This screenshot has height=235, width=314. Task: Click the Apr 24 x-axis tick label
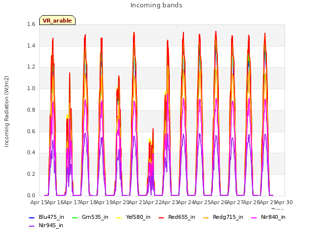pos(186,202)
